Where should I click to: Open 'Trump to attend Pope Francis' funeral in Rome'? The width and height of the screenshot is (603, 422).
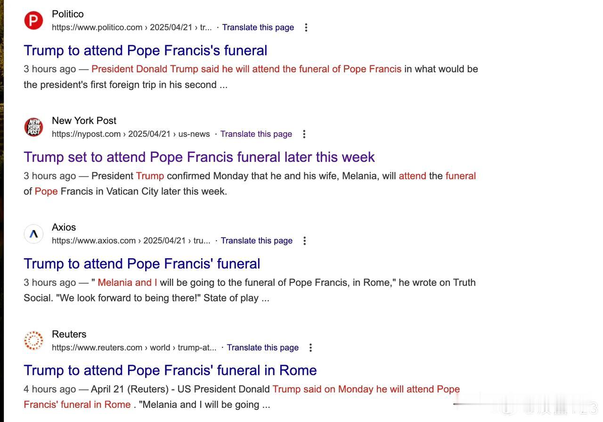click(170, 370)
